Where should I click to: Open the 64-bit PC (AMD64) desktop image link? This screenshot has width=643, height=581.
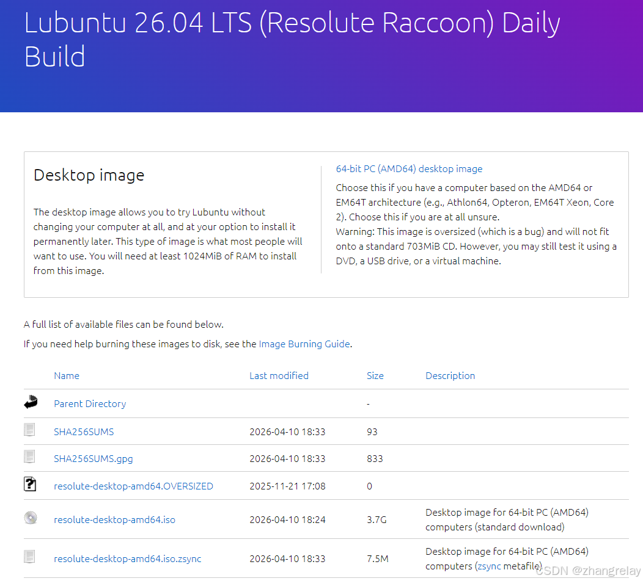coord(409,168)
